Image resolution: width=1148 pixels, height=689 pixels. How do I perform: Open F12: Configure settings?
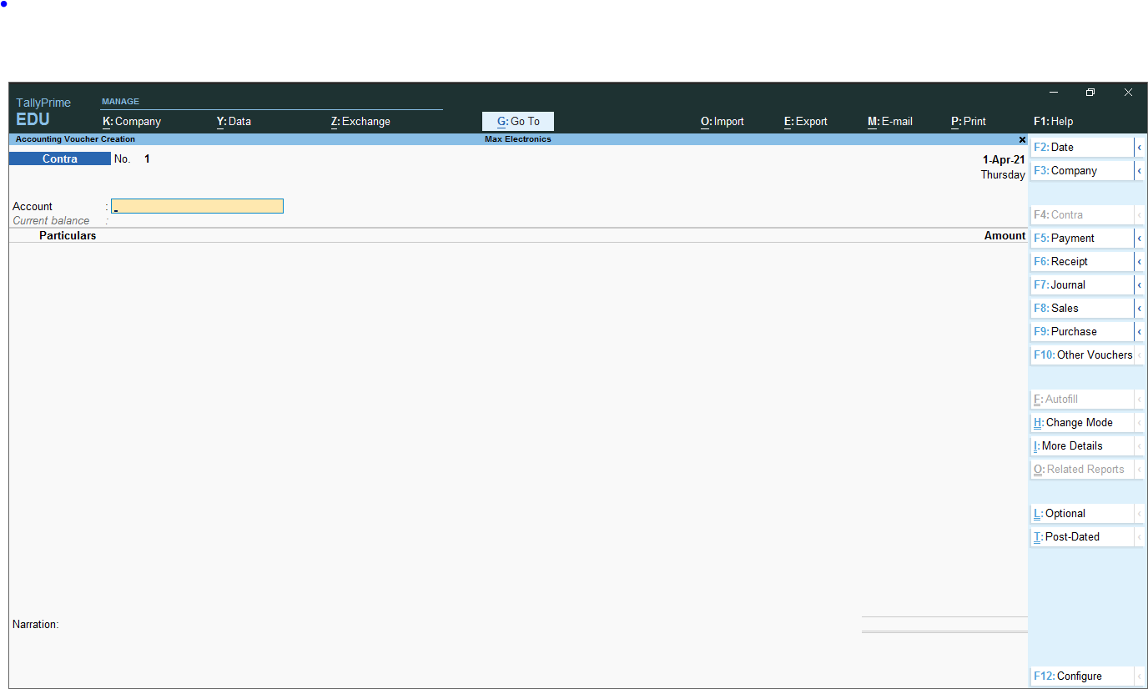pos(1082,676)
